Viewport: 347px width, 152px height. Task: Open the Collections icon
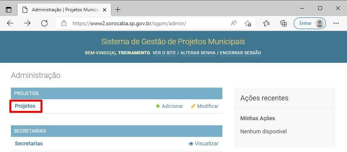(x=284, y=23)
